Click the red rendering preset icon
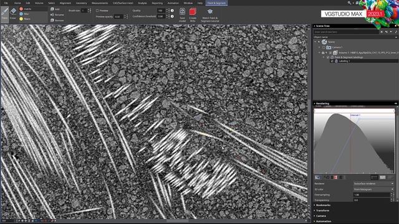This screenshot has height=224, width=399. pyautogui.click(x=335, y=177)
